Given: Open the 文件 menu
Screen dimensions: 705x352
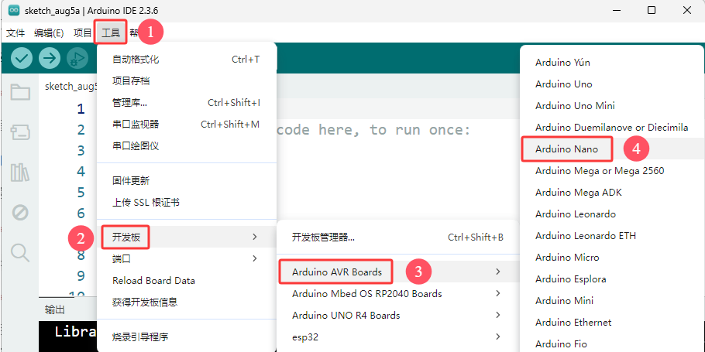Looking at the screenshot, I should pos(15,32).
